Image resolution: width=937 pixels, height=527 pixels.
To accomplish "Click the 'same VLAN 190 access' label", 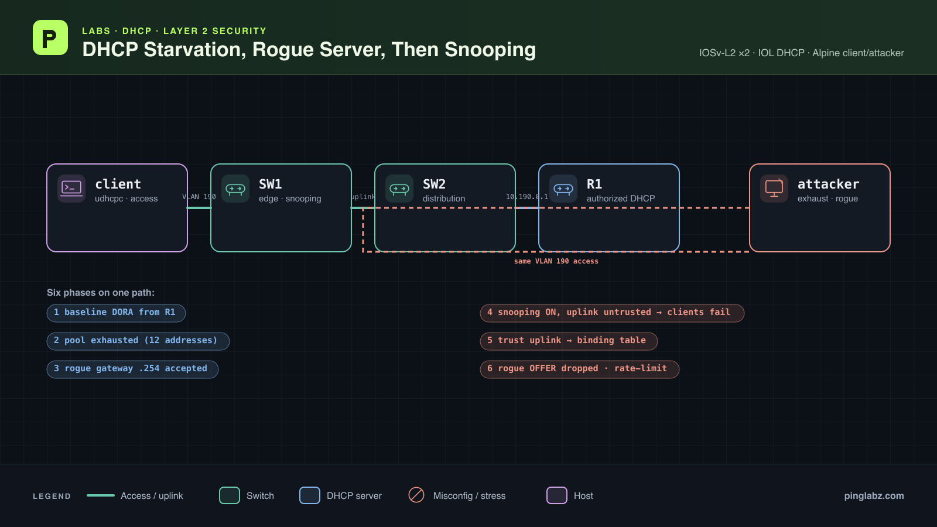I will tap(556, 261).
